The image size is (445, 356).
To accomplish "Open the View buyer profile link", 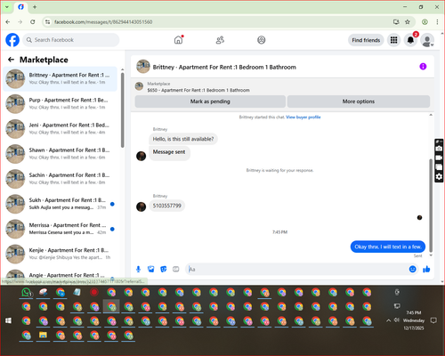I will tap(303, 117).
